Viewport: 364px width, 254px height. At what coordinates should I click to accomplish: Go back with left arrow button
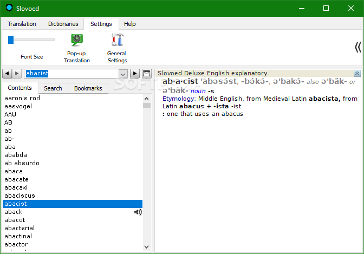7,74
